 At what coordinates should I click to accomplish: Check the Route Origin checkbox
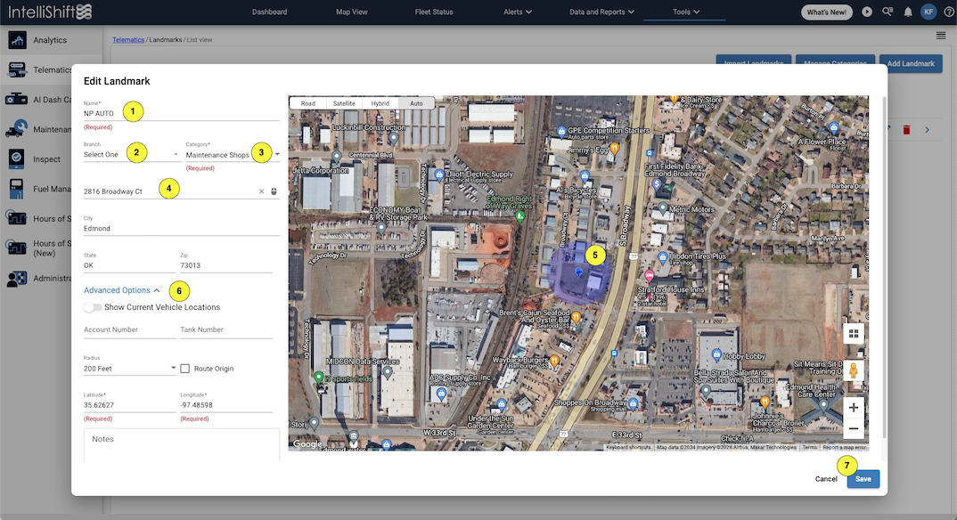pyautogui.click(x=185, y=369)
